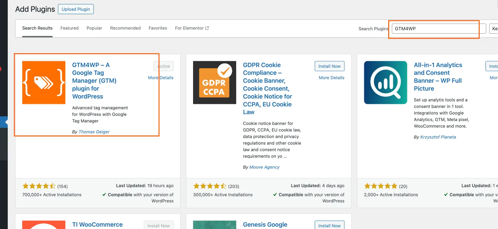498x229 pixels.
Task: Click the Active button on GTM4WP
Action: pyautogui.click(x=163, y=66)
